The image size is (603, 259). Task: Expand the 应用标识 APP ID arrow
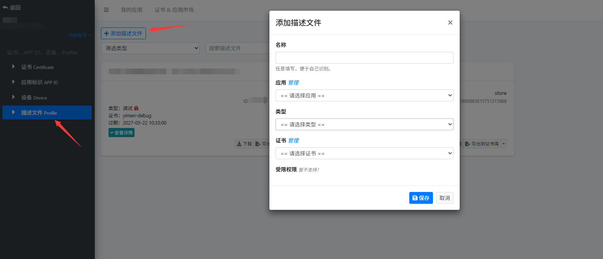coord(13,82)
